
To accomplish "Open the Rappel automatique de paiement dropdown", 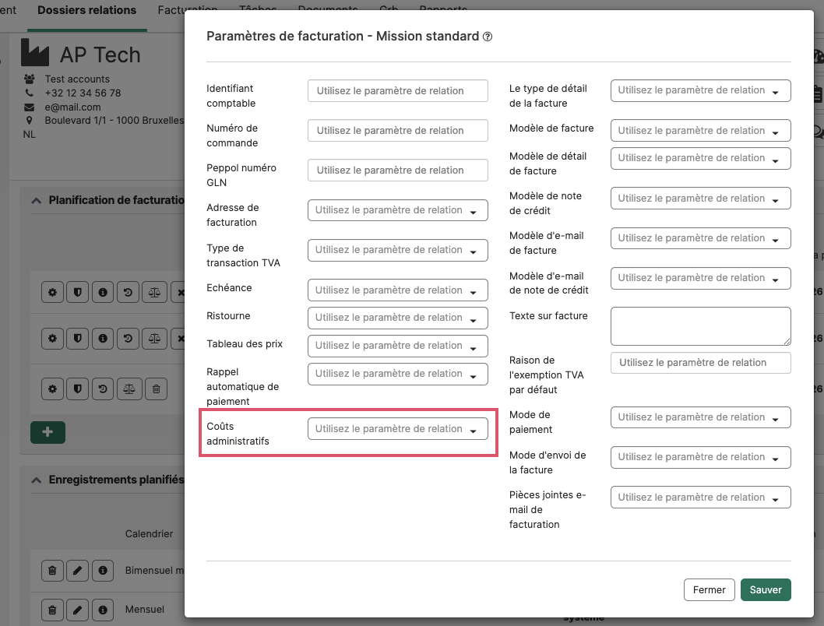I will [x=398, y=374].
